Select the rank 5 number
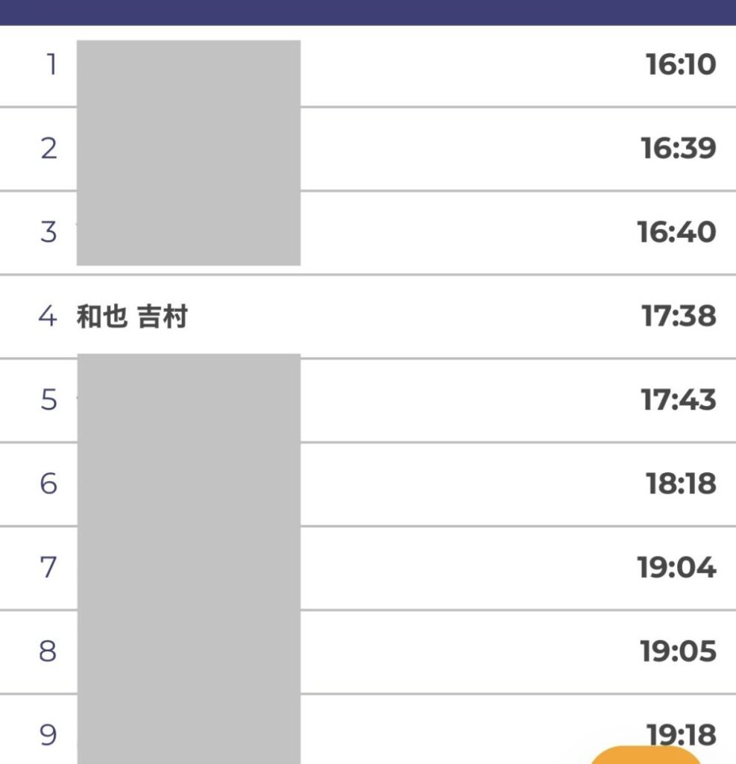The width and height of the screenshot is (736, 764). [x=48, y=400]
